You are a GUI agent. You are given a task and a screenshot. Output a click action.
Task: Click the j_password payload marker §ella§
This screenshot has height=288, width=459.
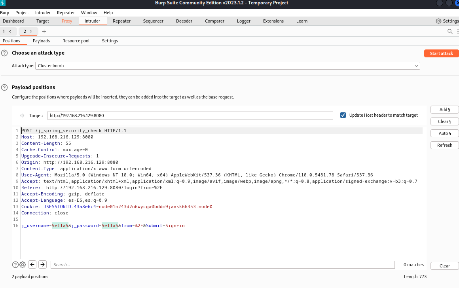(x=110, y=225)
